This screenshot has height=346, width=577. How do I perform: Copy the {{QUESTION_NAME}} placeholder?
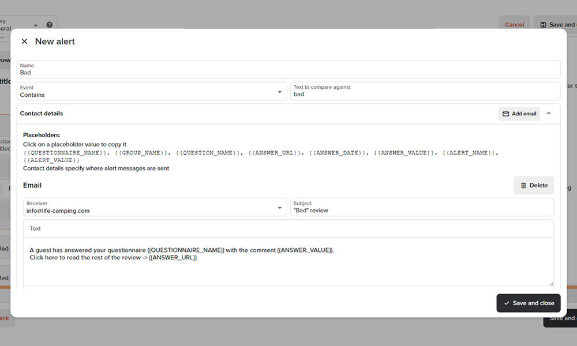coord(208,153)
